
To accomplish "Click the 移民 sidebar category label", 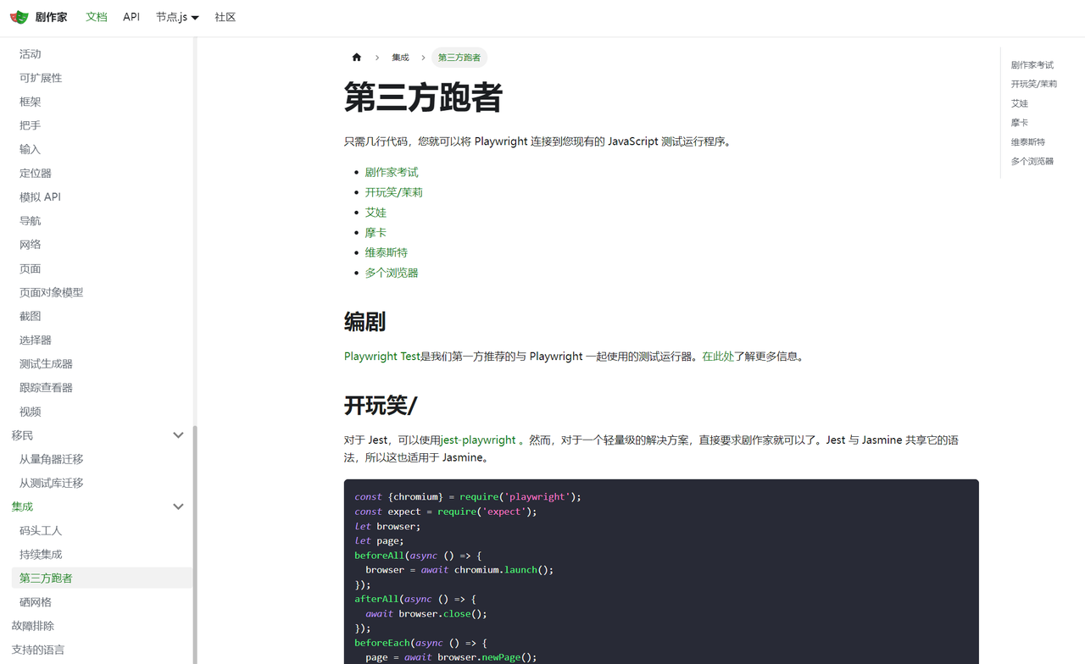I will click(x=23, y=435).
